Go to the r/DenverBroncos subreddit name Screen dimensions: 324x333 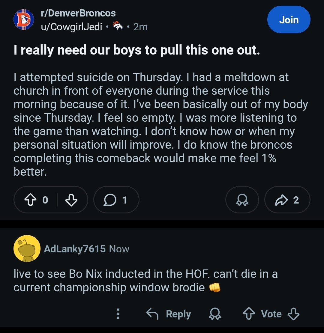coord(78,13)
